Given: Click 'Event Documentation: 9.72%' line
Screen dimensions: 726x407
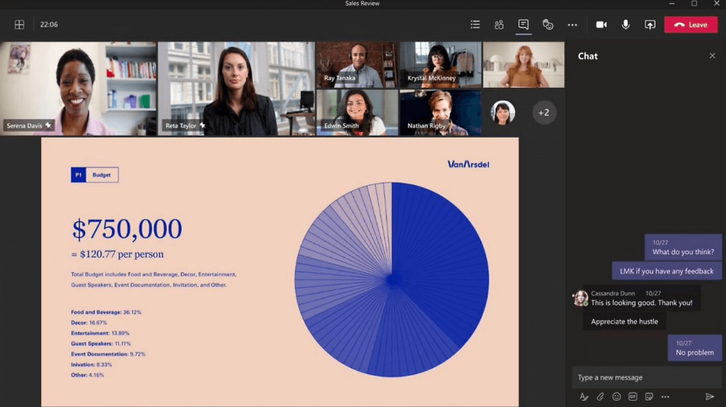Looking at the screenshot, I should pyautogui.click(x=108, y=355).
